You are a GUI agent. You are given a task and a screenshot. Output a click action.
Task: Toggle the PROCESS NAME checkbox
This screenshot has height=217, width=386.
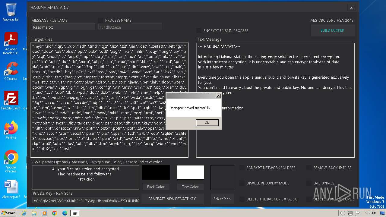coord(101,20)
